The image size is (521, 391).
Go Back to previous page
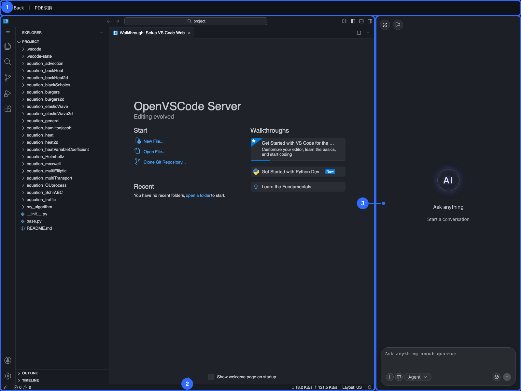pyautogui.click(x=19, y=8)
